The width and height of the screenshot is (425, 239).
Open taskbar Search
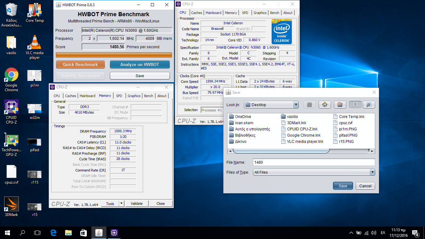pos(22,232)
